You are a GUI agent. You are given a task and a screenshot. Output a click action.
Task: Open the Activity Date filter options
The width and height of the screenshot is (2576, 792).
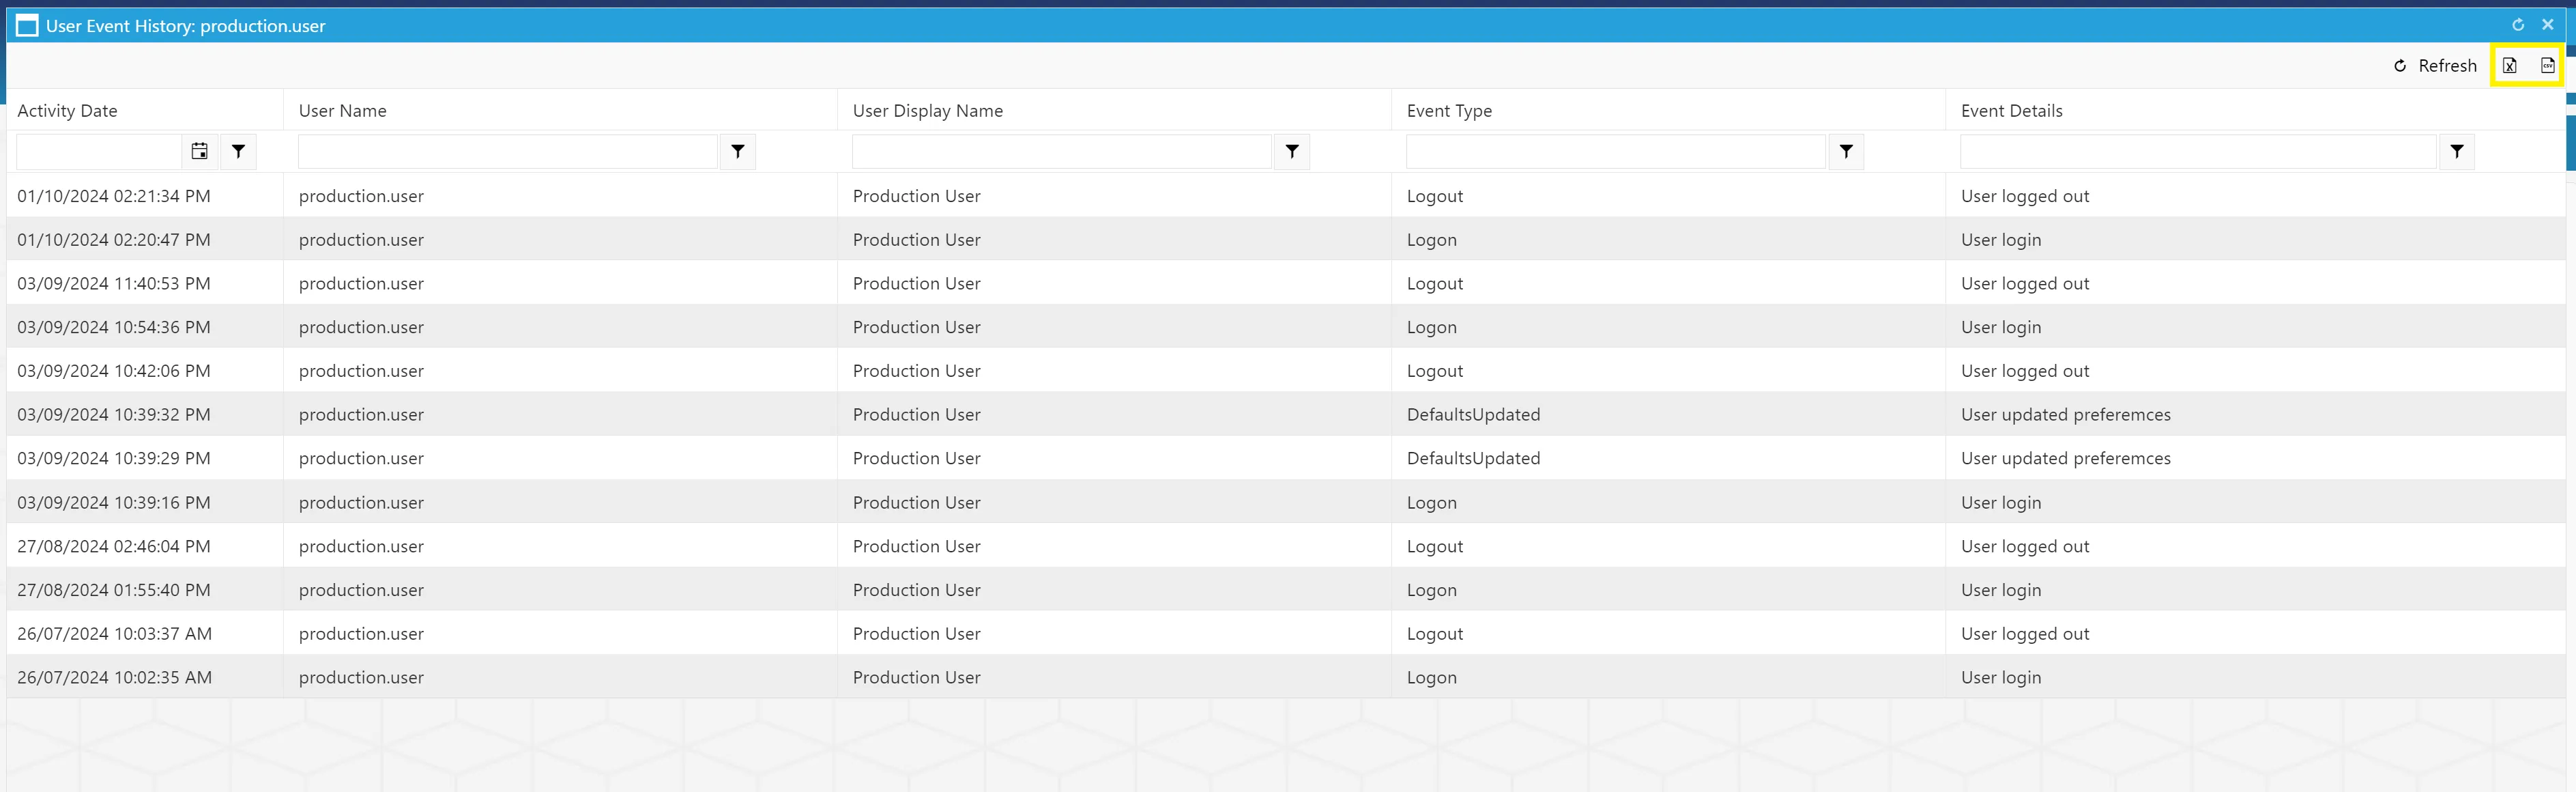(238, 151)
